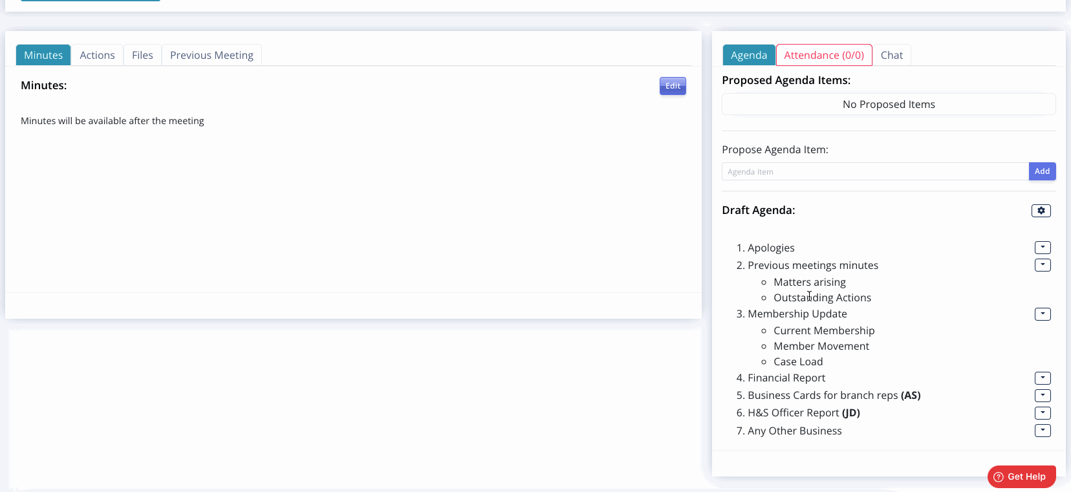Expand H&S Officer Report dropdown
Image resolution: width=1071 pixels, height=492 pixels.
[x=1042, y=413]
